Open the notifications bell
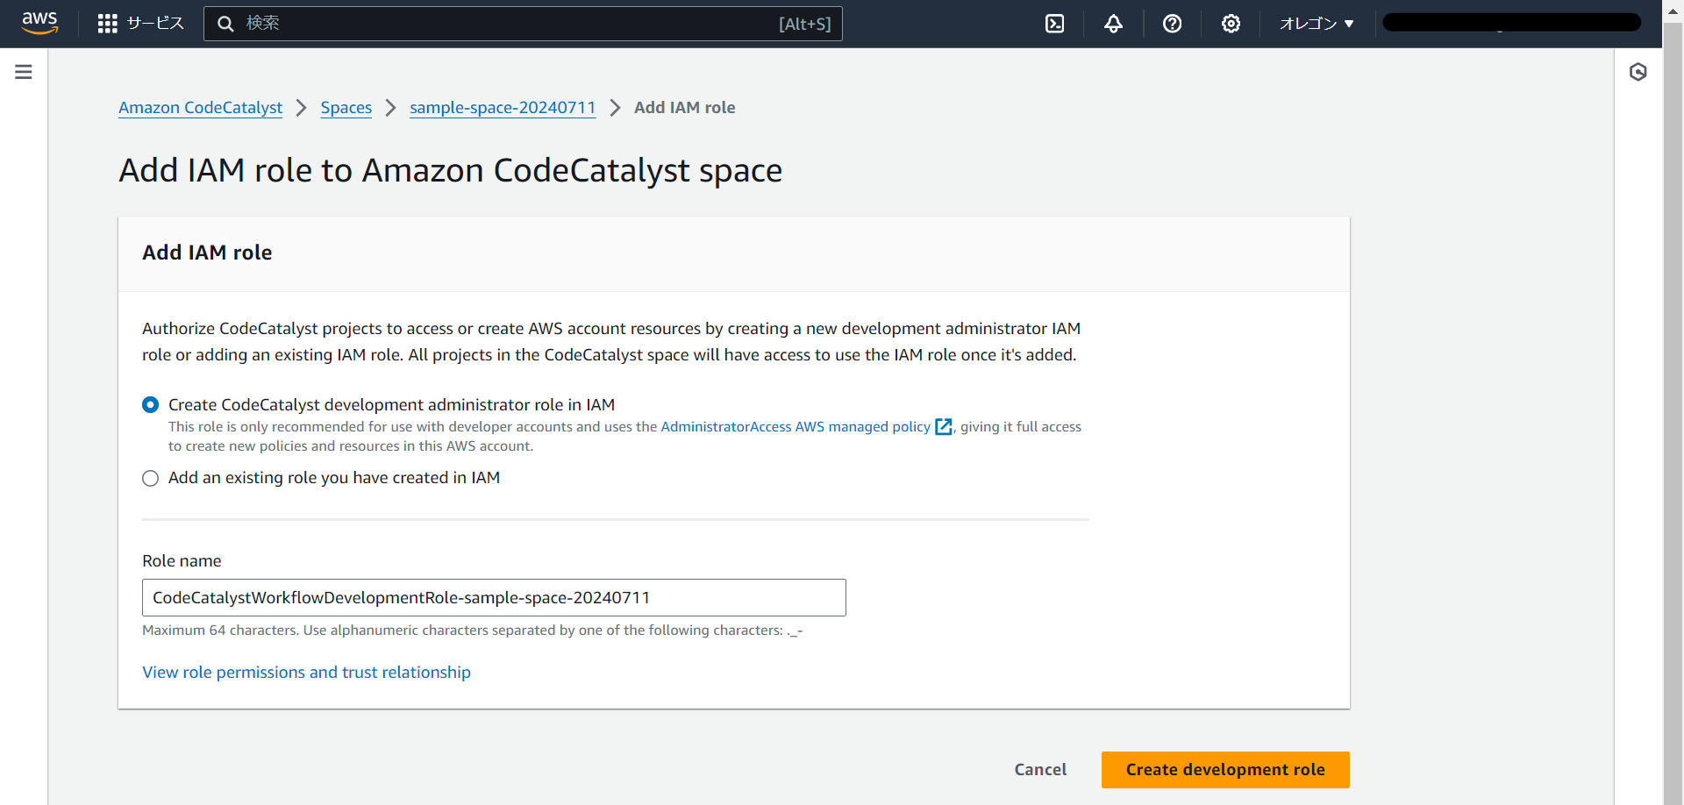1684x805 pixels. point(1113,24)
